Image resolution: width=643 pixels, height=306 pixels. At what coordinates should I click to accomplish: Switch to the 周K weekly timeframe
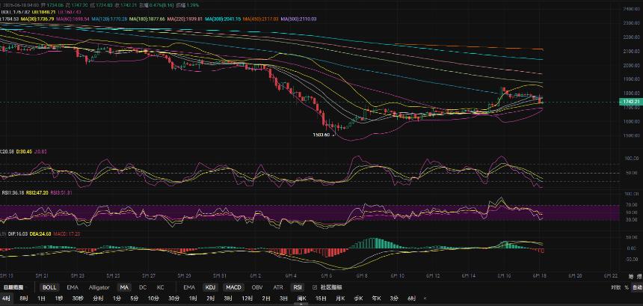click(x=302, y=299)
